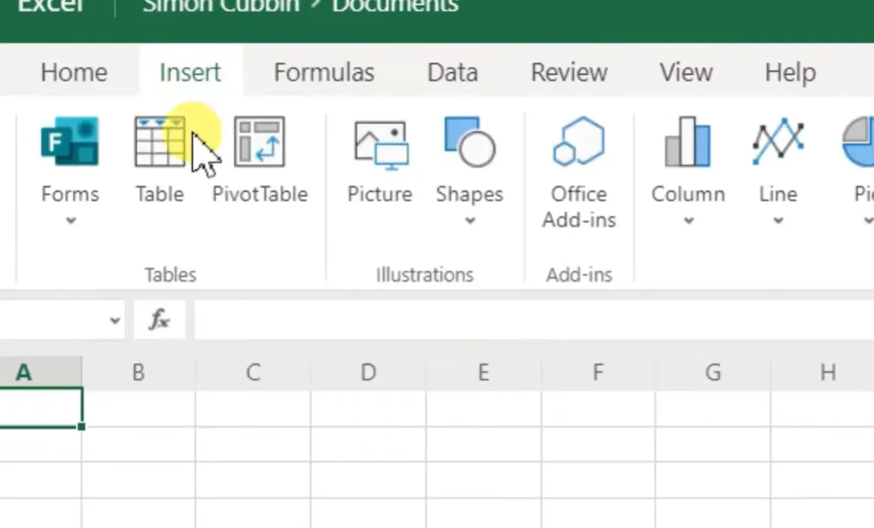The width and height of the screenshot is (874, 528).
Task: Open the Name Box dropdown
Action: (x=114, y=320)
